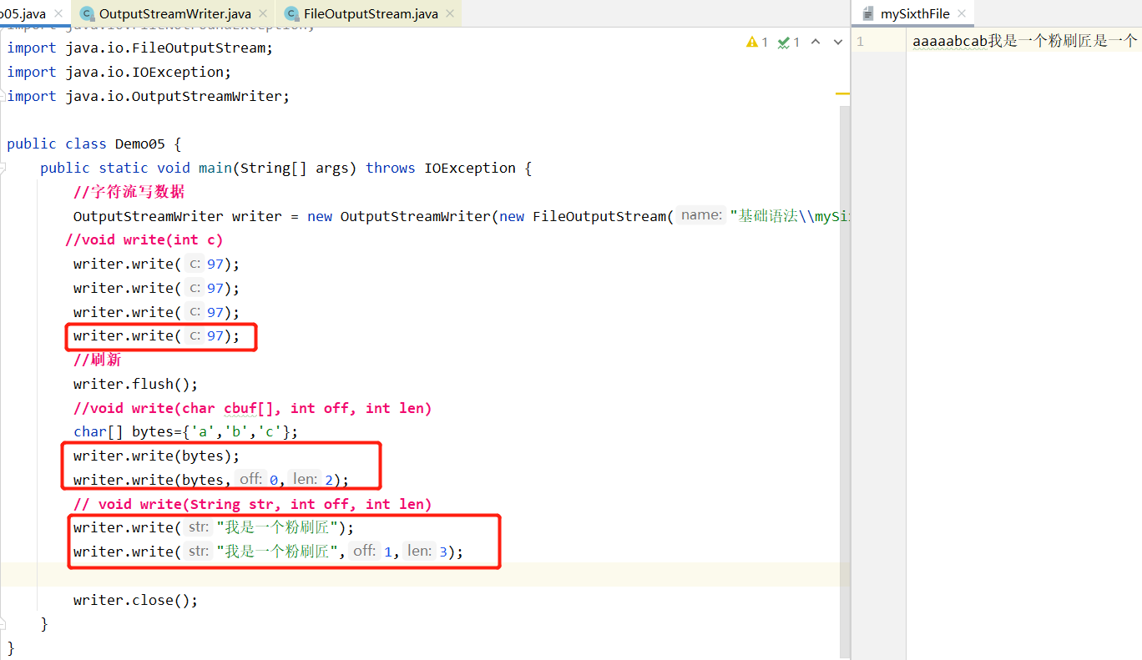Screen dimensions: 1142x660
Task: Click comment '// void write(String str, int off, int len)'
Action: pyautogui.click(x=253, y=504)
